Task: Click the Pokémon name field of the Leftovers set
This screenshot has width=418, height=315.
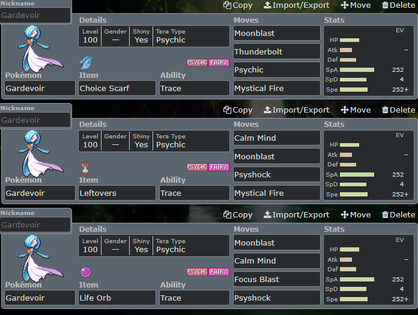Action: [40, 193]
